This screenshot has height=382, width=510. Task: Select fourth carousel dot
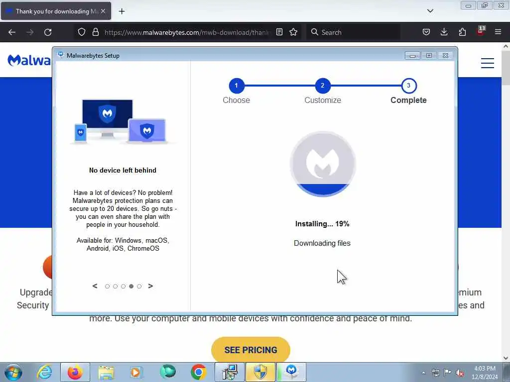point(131,286)
